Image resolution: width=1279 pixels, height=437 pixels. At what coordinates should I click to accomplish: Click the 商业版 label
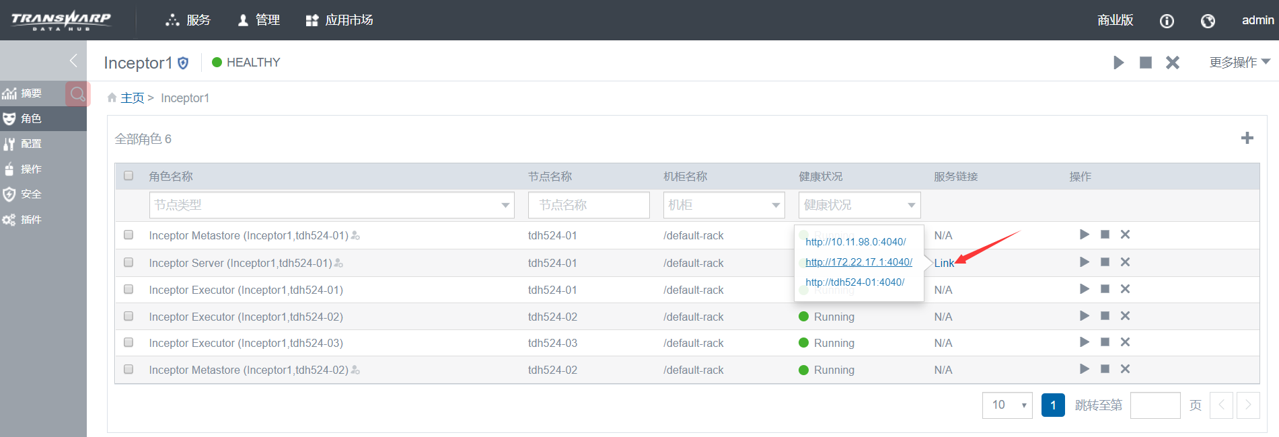coord(1115,20)
